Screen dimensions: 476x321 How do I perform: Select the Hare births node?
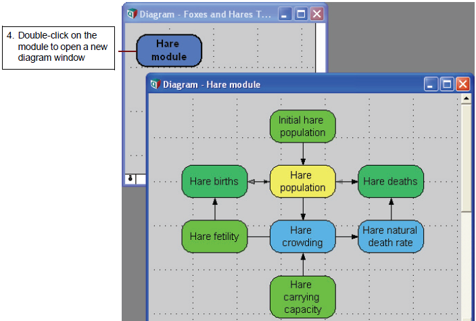coord(214,181)
